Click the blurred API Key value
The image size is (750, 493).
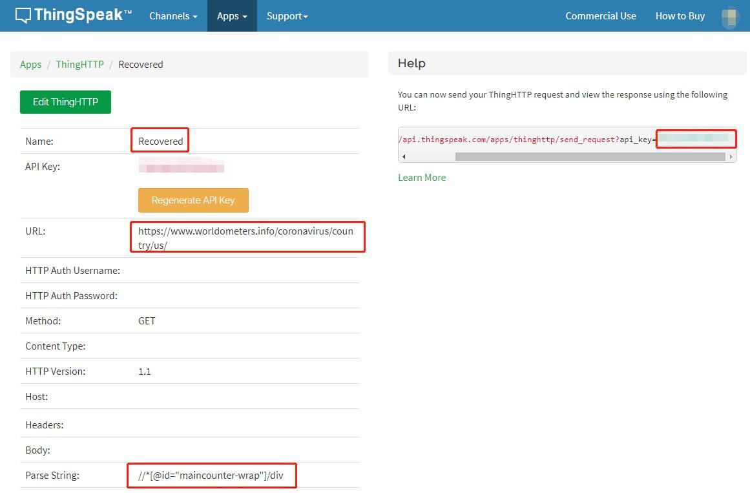point(182,166)
